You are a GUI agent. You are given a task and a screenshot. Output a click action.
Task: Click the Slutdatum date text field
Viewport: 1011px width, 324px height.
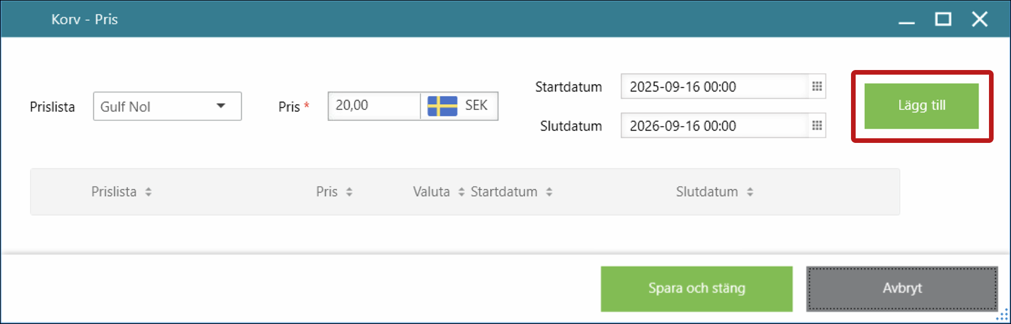[x=714, y=126]
